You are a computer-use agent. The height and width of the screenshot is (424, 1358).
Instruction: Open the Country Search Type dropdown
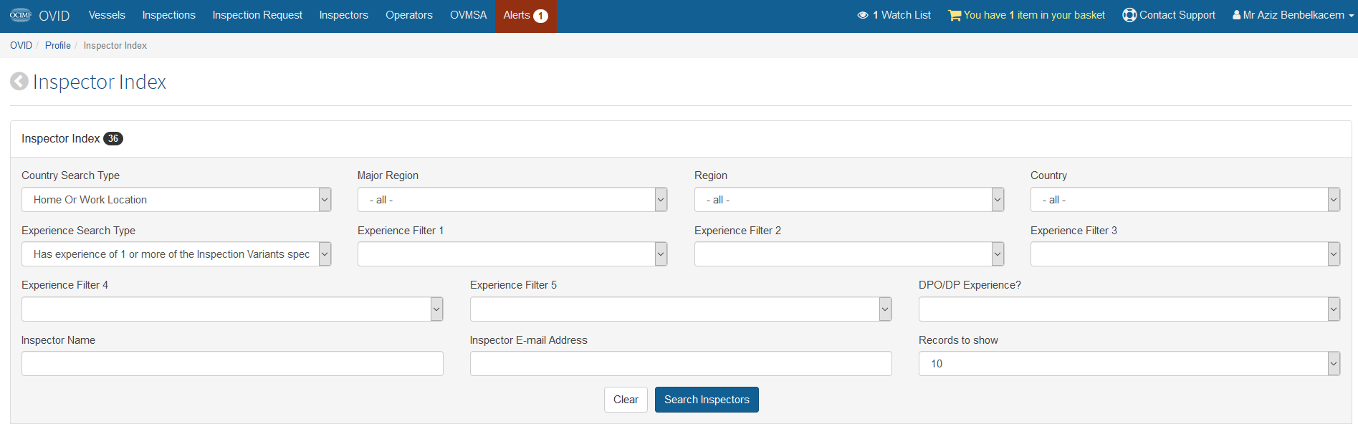(x=176, y=200)
